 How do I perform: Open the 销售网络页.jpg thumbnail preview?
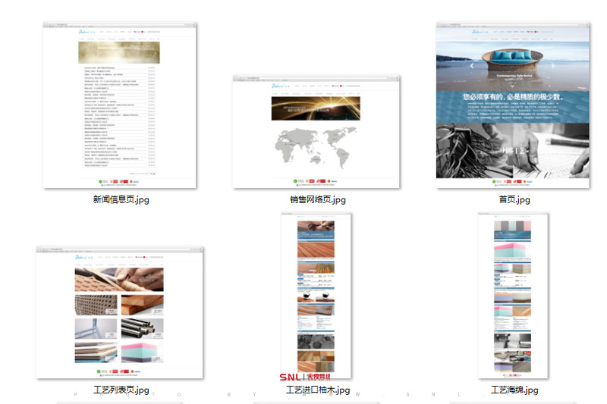pyautogui.click(x=316, y=131)
